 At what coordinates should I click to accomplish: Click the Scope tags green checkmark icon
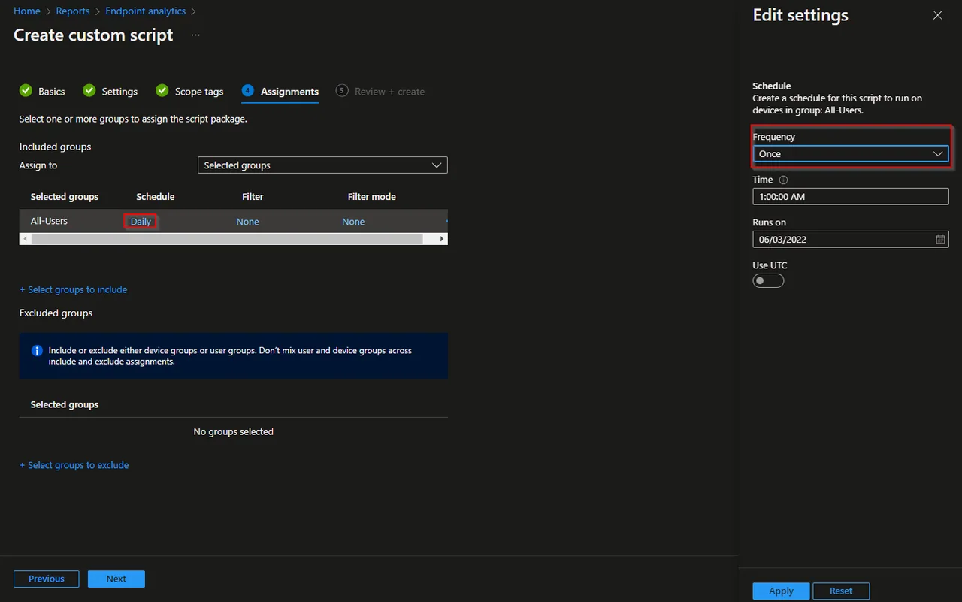[x=162, y=91]
